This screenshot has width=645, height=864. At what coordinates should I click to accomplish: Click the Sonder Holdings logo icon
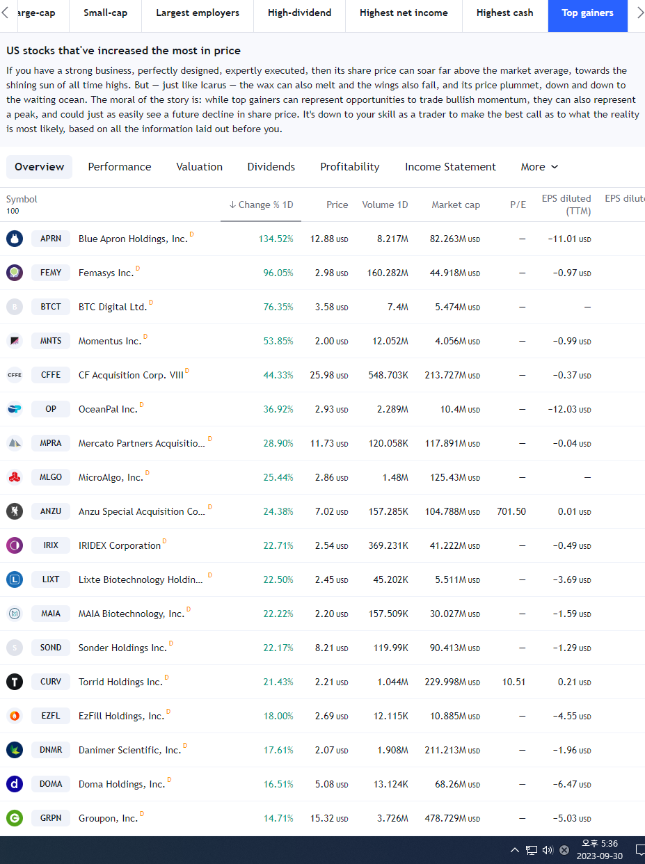click(15, 648)
